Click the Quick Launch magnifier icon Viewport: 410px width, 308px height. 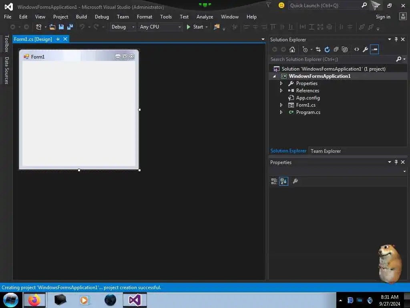364,5
